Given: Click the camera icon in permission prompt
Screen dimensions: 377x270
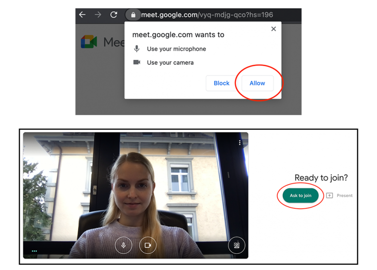Looking at the screenshot, I should (137, 62).
